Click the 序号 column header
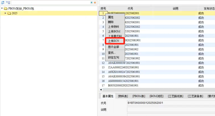215x116 pixels. pos(103,8)
